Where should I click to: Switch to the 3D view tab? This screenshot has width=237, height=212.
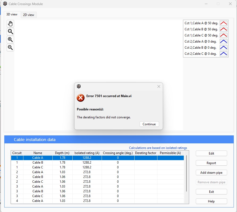12,14
